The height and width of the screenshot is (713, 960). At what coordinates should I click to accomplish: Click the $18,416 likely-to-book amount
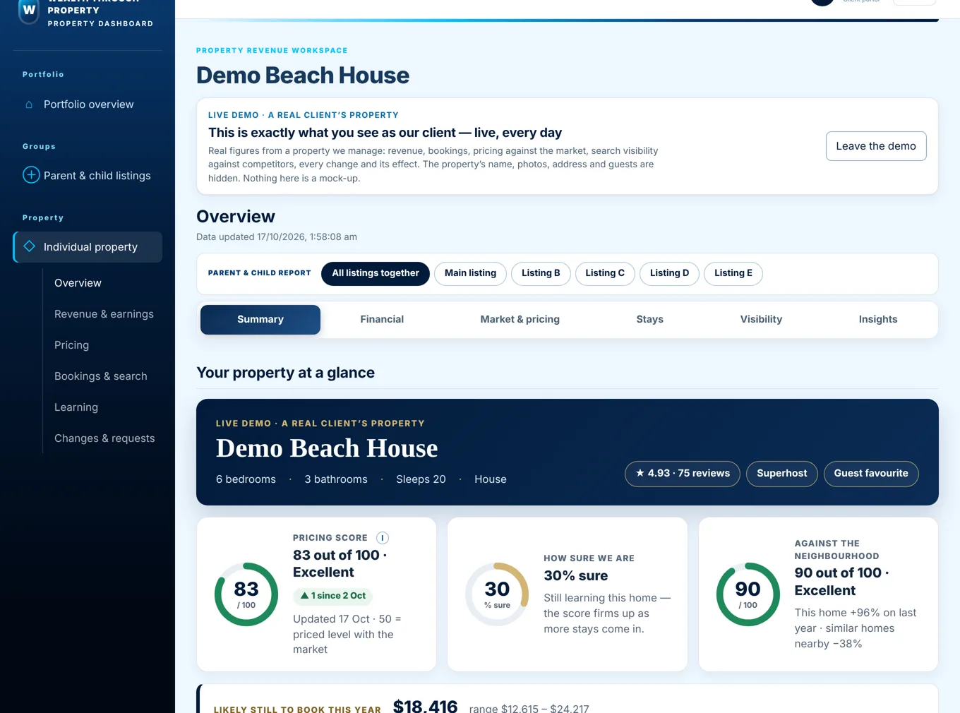tap(425, 706)
